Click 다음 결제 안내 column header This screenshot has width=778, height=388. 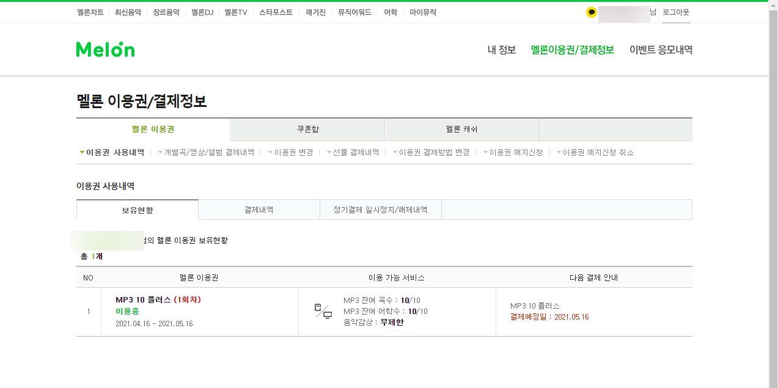(594, 277)
